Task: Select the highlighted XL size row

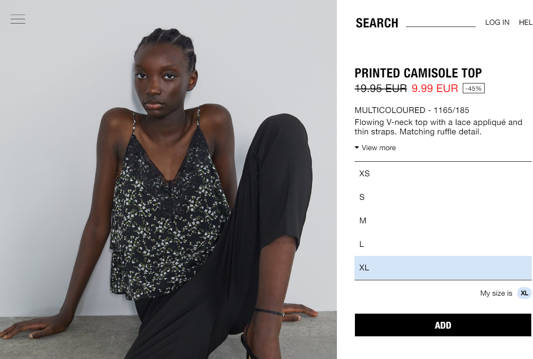Action: click(443, 268)
